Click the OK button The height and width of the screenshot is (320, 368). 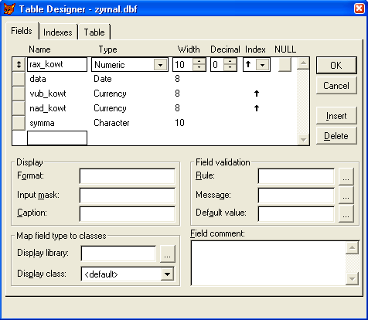336,66
